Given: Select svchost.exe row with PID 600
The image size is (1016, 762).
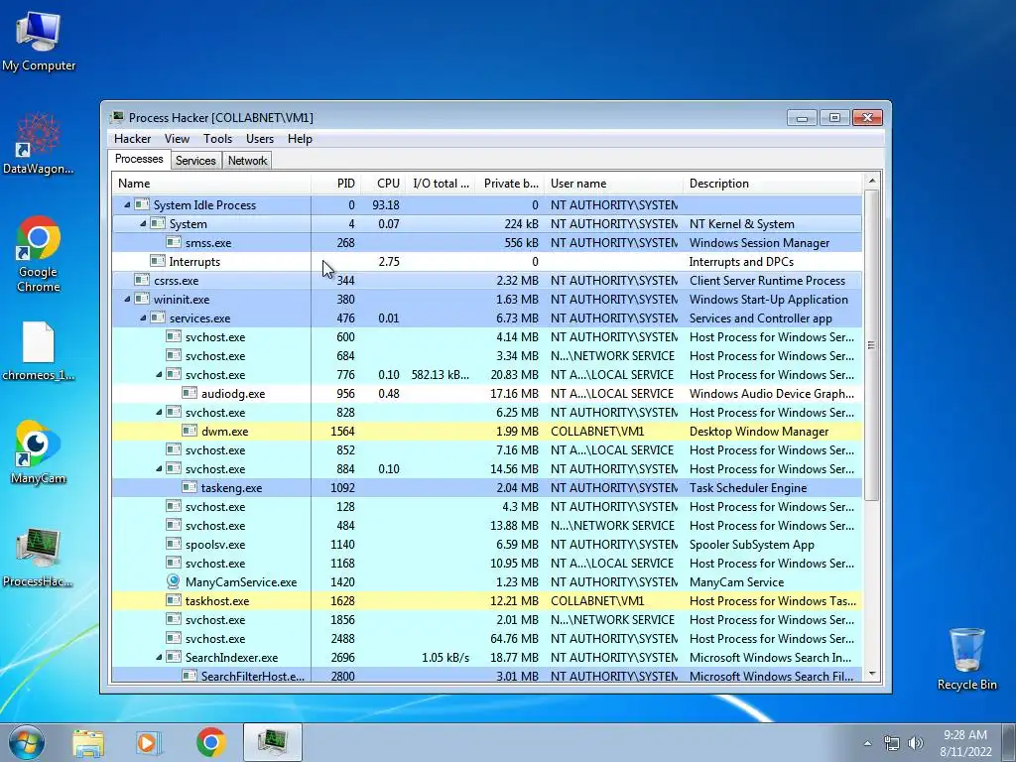Looking at the screenshot, I should tap(487, 337).
